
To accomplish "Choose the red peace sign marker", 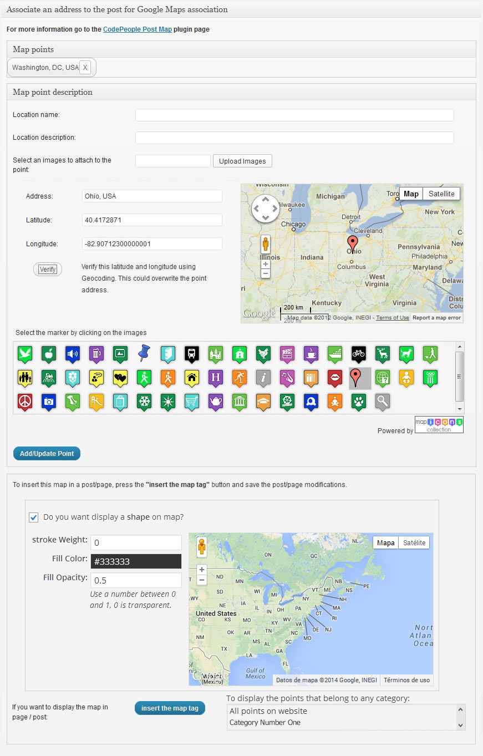I will [24, 401].
